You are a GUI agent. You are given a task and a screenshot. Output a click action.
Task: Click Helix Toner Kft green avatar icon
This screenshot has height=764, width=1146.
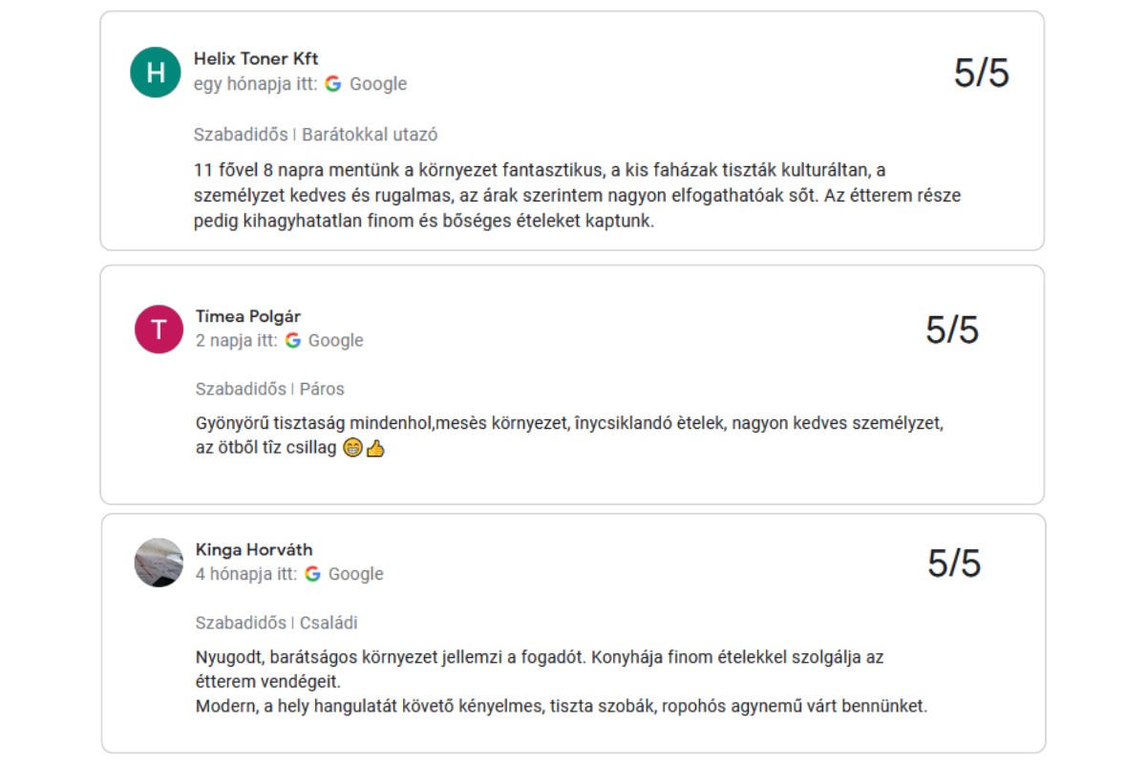(x=156, y=73)
